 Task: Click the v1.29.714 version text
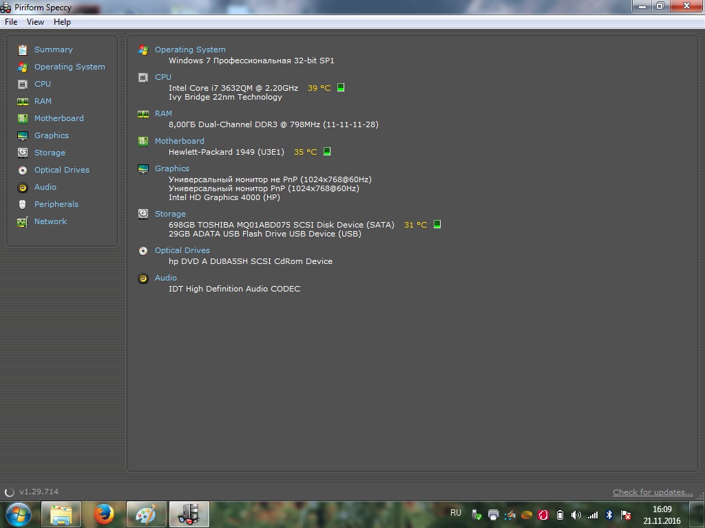(x=39, y=492)
